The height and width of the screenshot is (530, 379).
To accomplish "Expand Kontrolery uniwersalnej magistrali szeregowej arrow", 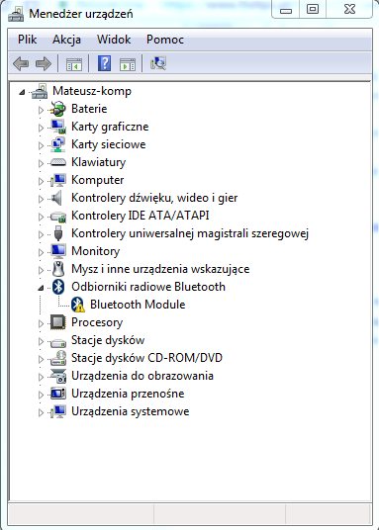I will click(x=41, y=234).
